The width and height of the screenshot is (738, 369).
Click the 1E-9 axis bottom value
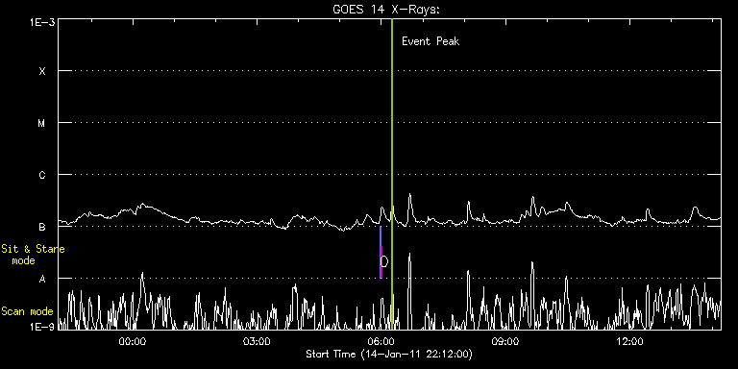click(42, 326)
